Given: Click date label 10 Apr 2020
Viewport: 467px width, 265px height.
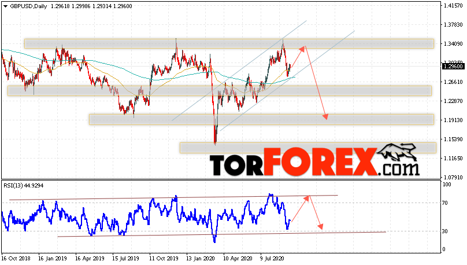Looking at the screenshot, I should click(238, 258).
